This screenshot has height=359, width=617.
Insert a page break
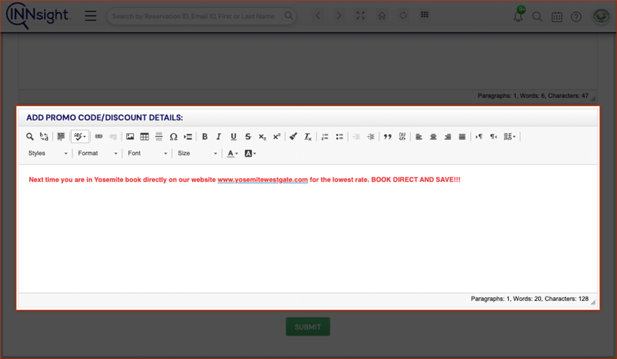(x=188, y=136)
